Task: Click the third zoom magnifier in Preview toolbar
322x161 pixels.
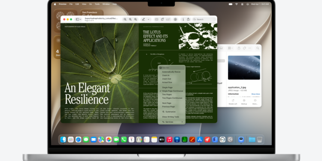Action: point(135,19)
